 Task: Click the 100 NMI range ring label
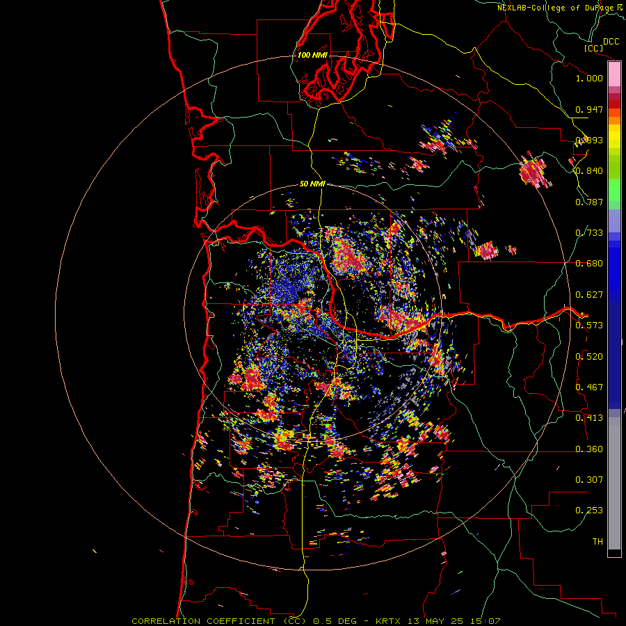312,55
